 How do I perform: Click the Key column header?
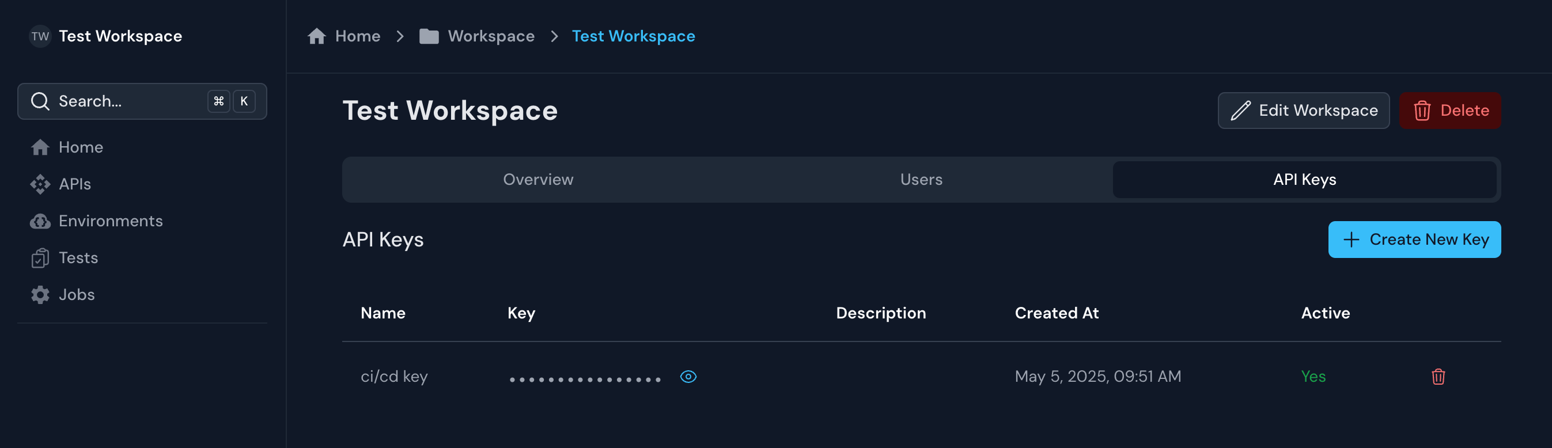(521, 313)
